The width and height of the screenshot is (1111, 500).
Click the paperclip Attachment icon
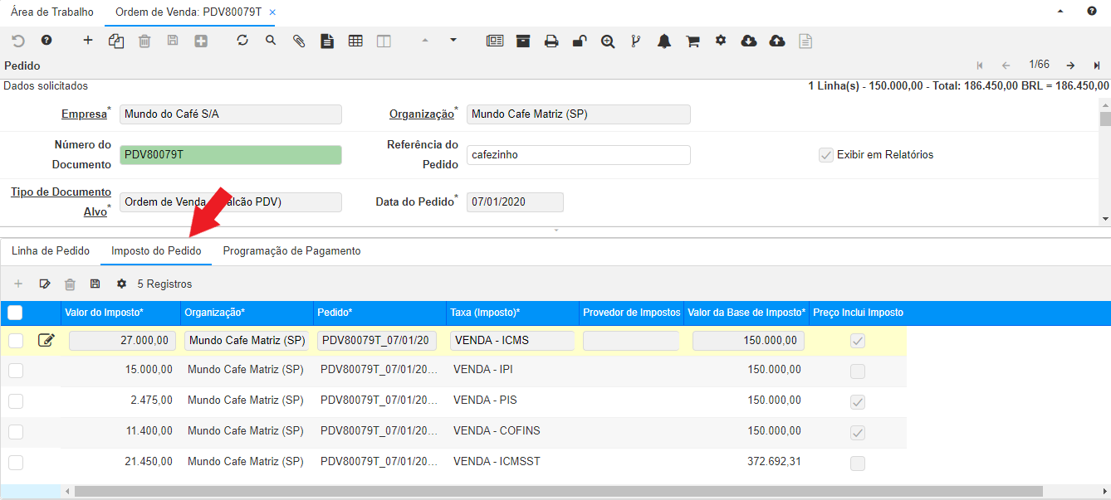click(x=299, y=41)
